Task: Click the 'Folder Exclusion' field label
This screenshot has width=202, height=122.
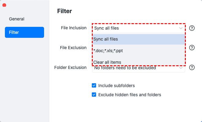Action: [x=70, y=67]
